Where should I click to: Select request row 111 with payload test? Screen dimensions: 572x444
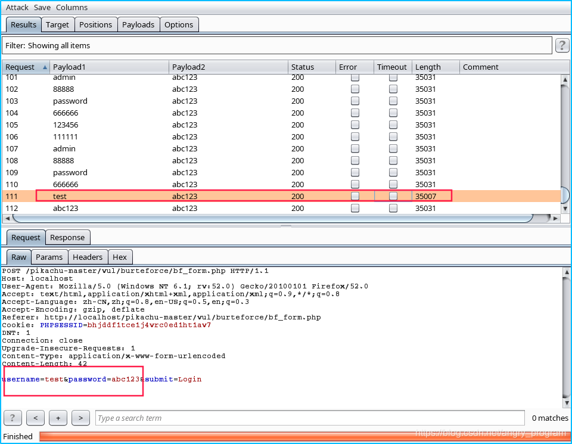pyautogui.click(x=281, y=196)
